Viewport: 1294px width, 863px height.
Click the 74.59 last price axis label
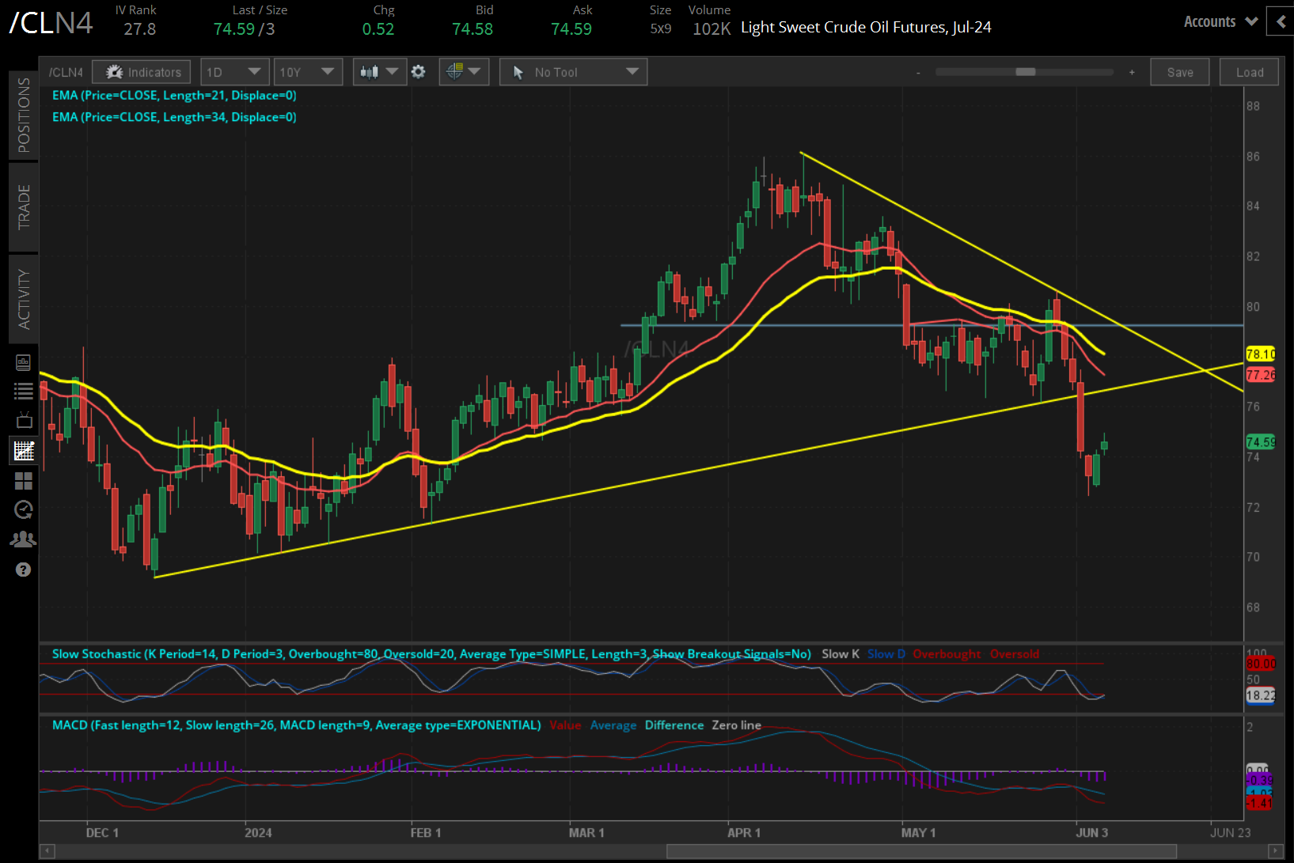pos(1261,442)
